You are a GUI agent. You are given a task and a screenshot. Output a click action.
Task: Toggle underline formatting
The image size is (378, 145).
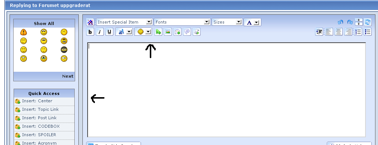click(x=109, y=32)
